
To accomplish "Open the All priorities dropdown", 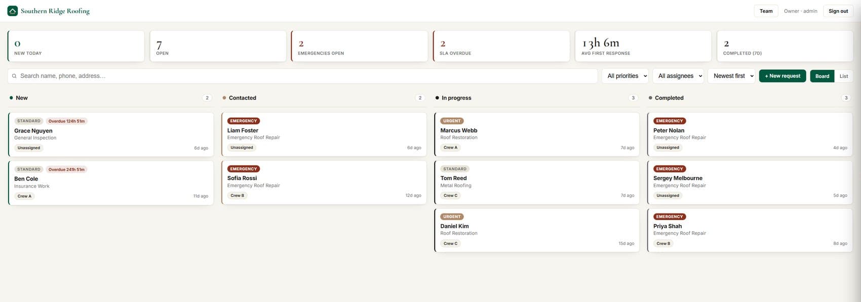I will pyautogui.click(x=625, y=76).
